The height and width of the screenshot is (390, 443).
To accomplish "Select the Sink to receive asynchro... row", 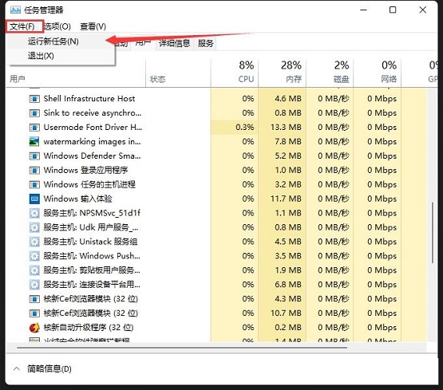I will (216, 113).
